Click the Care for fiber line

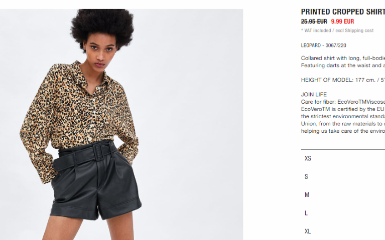(343, 102)
